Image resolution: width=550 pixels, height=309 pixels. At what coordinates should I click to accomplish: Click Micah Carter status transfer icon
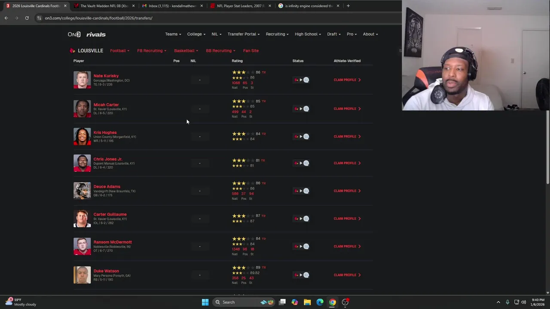pos(301,109)
